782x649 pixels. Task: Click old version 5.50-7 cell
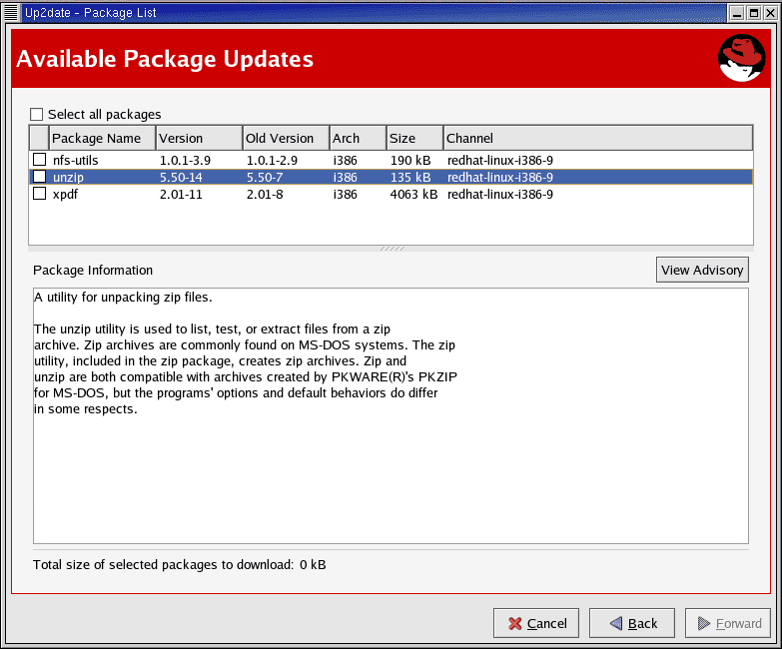coord(265,177)
